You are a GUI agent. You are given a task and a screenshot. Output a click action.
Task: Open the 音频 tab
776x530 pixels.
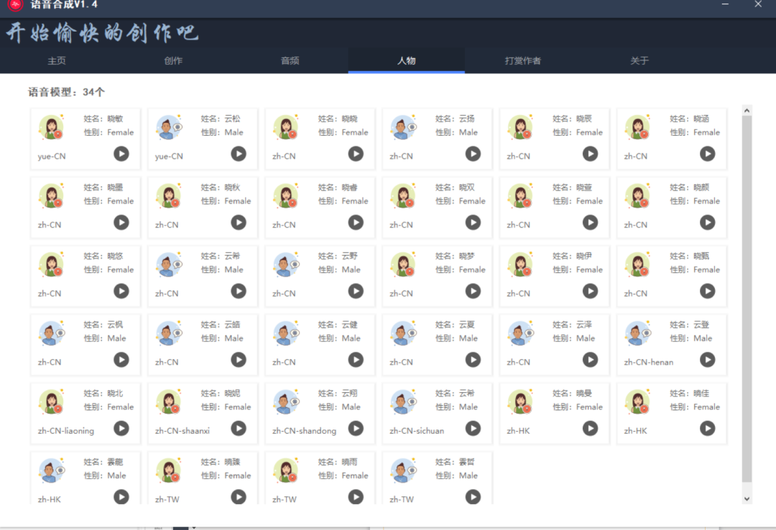coord(290,60)
